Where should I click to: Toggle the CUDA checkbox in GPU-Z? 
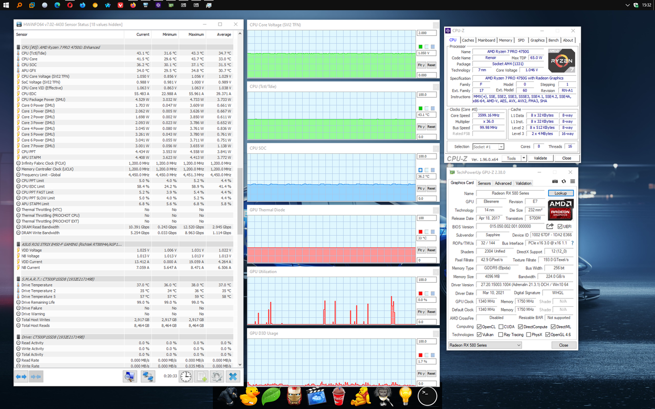point(500,327)
